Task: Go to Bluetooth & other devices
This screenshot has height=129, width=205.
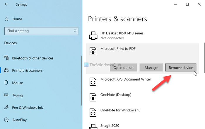Action: (33, 58)
